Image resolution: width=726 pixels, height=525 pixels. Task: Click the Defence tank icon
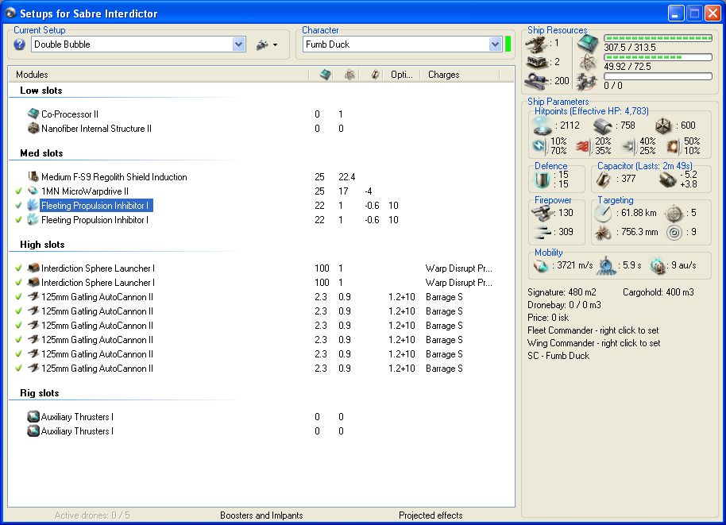click(x=542, y=180)
